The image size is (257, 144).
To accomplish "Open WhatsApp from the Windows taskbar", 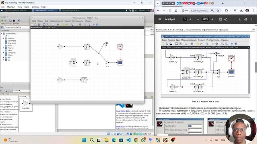I will click(143, 140).
